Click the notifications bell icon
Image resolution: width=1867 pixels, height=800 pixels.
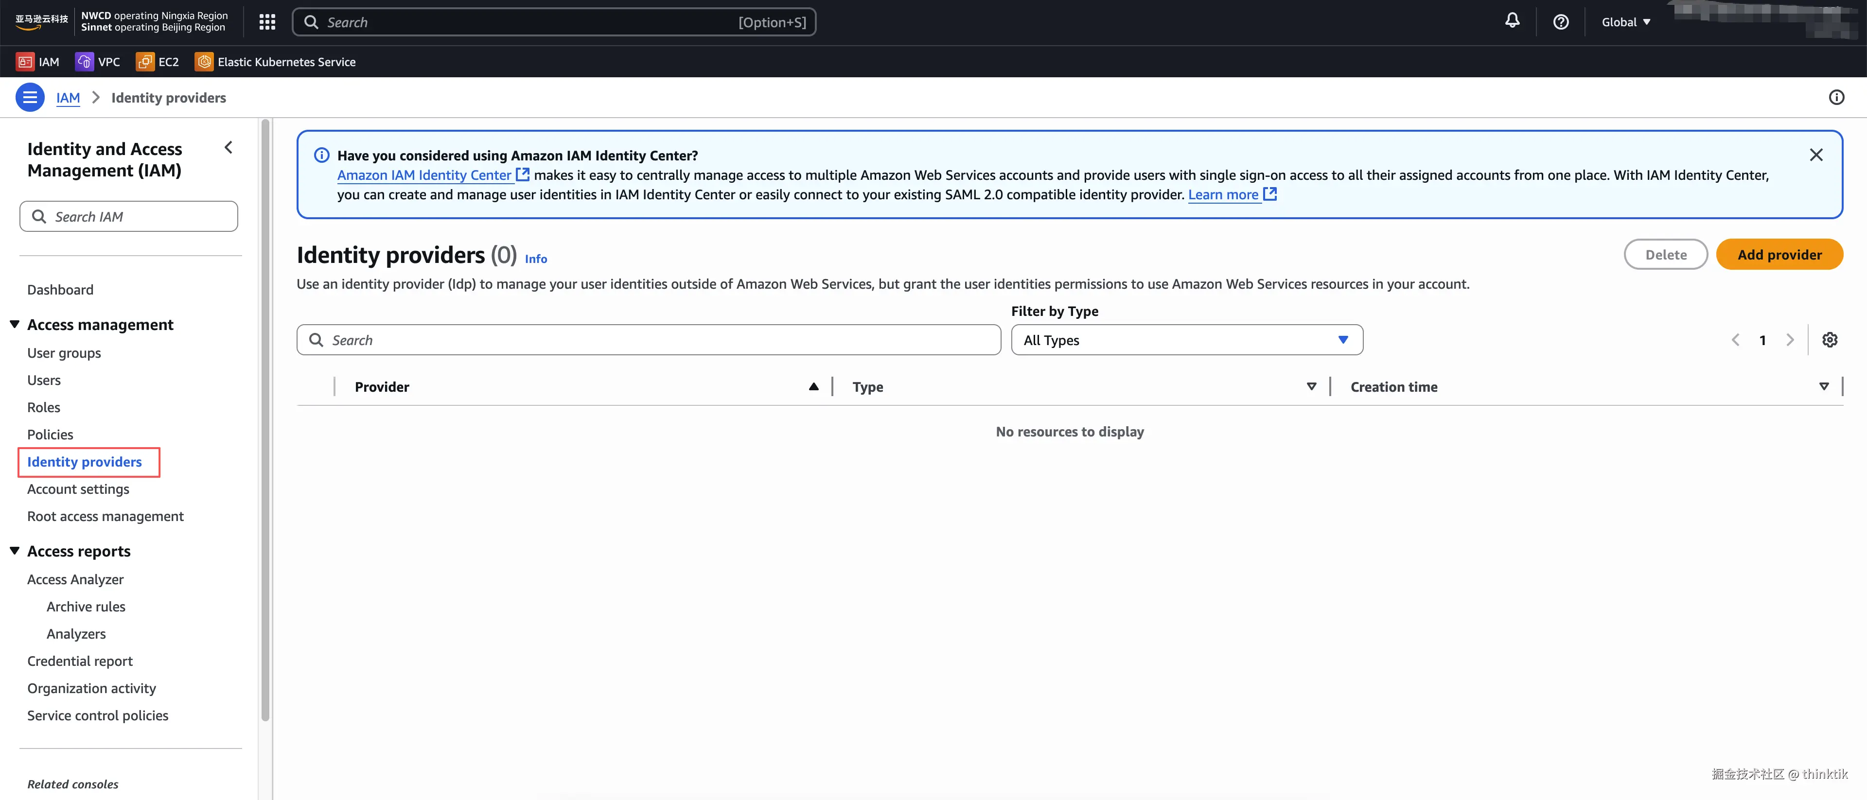tap(1512, 21)
